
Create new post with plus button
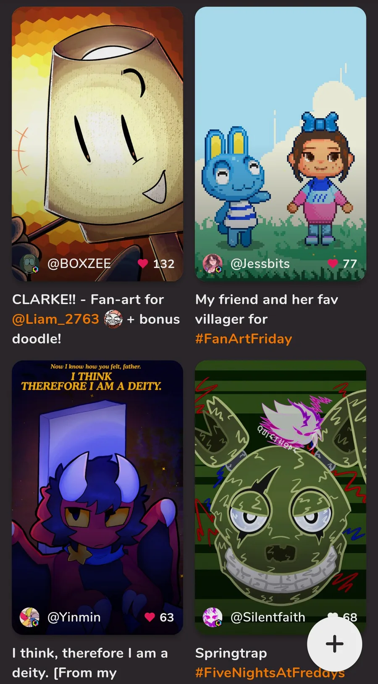coord(334,644)
